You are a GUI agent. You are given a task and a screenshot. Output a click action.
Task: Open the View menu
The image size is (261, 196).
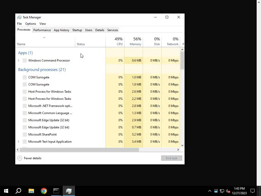coord(43,24)
